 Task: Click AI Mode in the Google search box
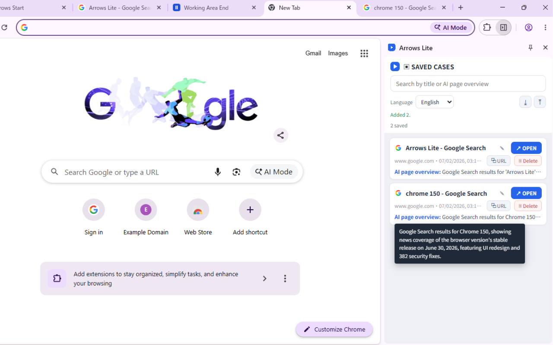pos(274,172)
